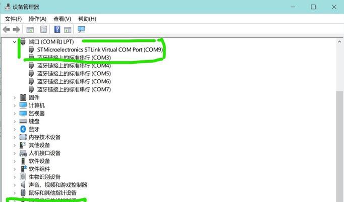Screen dimensions: 344x202
Task: Expand the 键盘 category
Action: click(15, 121)
